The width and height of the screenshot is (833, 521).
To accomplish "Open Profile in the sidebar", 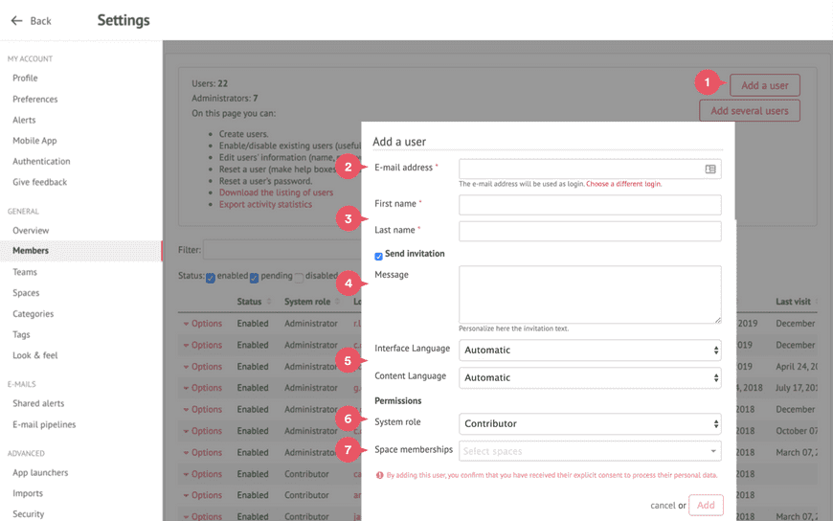I will pos(25,79).
